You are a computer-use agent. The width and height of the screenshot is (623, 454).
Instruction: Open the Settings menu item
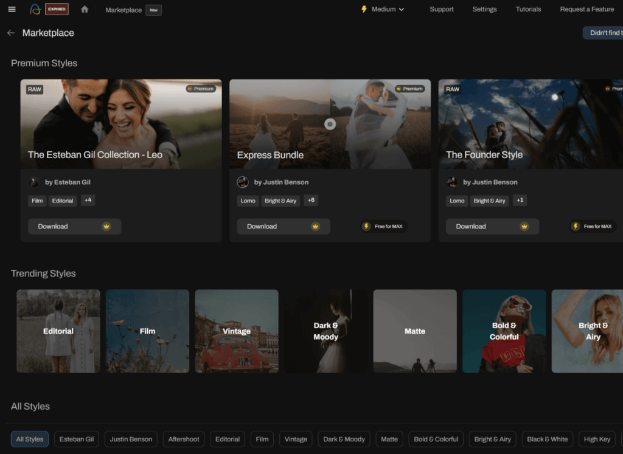[484, 9]
